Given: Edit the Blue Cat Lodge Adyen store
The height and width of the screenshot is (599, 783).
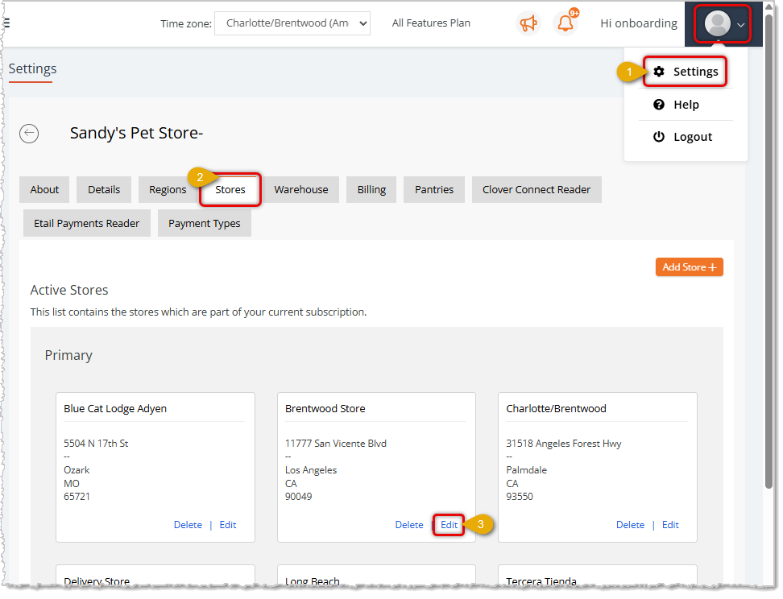Looking at the screenshot, I should coord(228,525).
